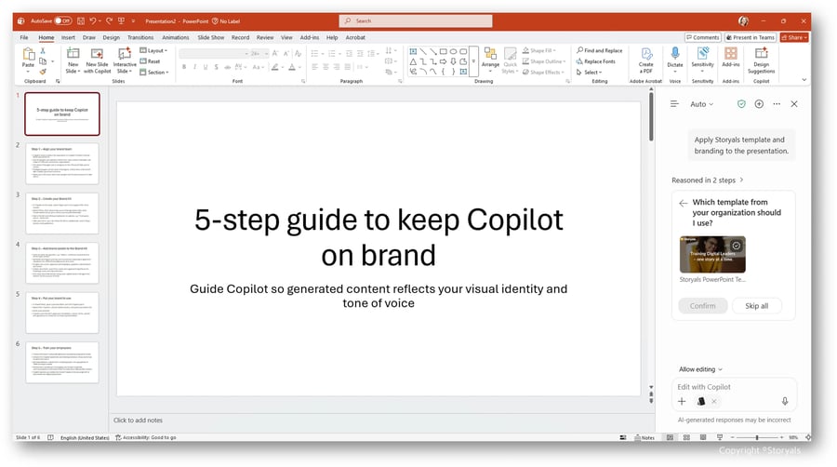Switch to the Transitions tab
The image size is (837, 467).
point(140,37)
